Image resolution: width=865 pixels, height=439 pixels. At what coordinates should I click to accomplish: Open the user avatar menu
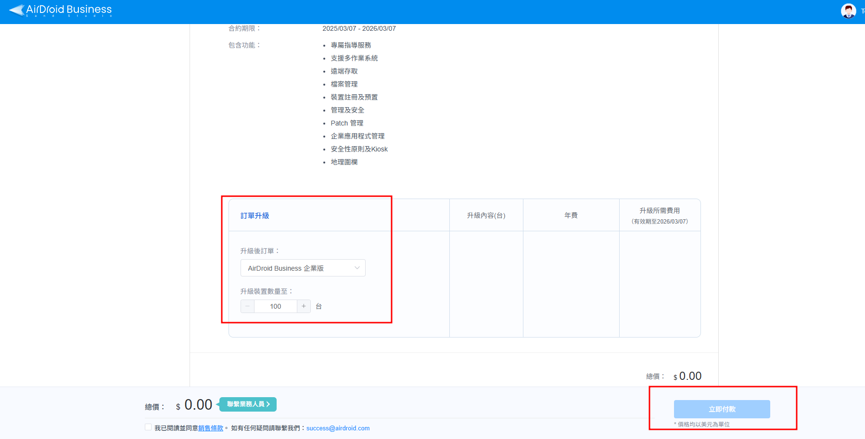[x=848, y=11]
